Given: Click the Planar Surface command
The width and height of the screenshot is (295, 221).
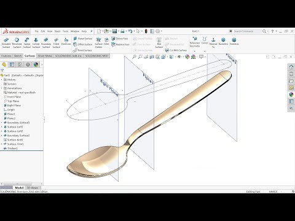Looking at the screenshot, I should coord(83,39).
